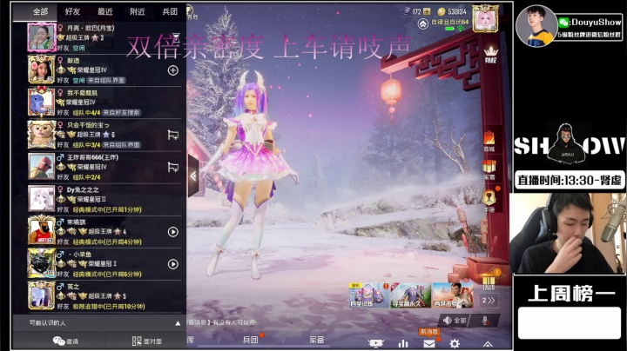Click status text 组队中4/4
Viewport: 627px width, 351px height.
click(x=86, y=112)
